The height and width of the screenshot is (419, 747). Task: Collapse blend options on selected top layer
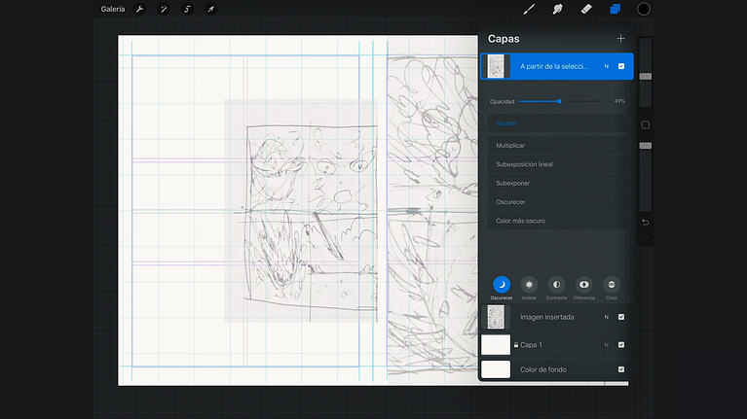(606, 67)
